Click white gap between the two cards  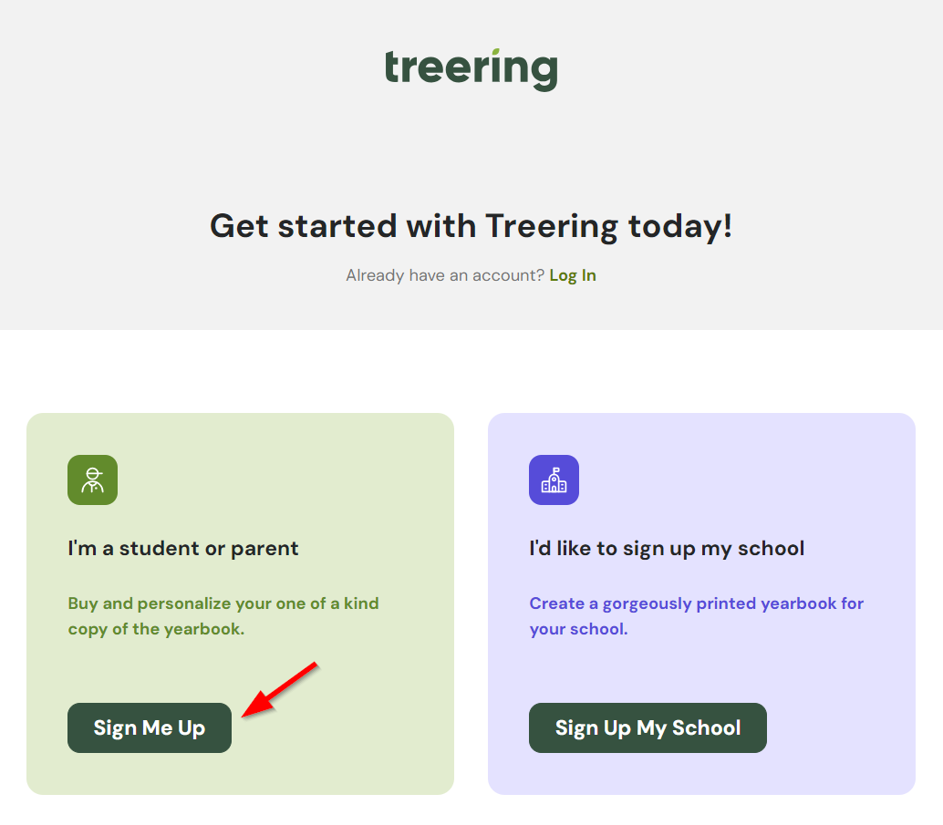click(x=471, y=602)
